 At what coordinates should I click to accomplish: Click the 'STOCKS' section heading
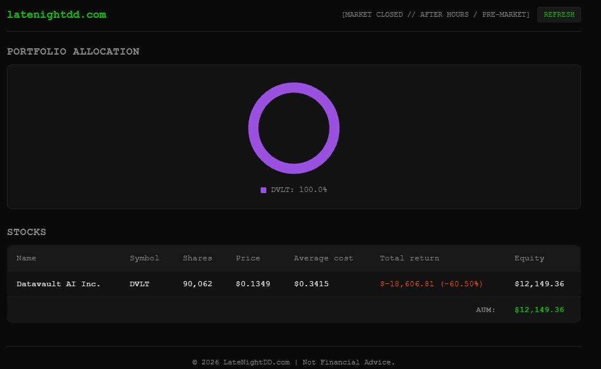click(x=26, y=232)
